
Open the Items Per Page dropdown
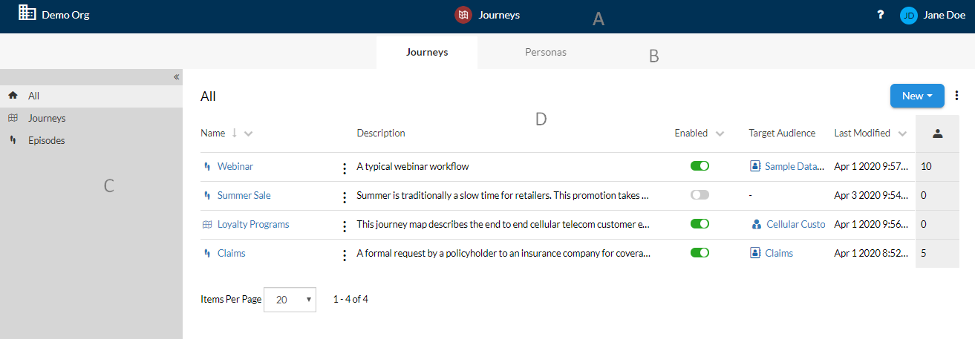290,300
